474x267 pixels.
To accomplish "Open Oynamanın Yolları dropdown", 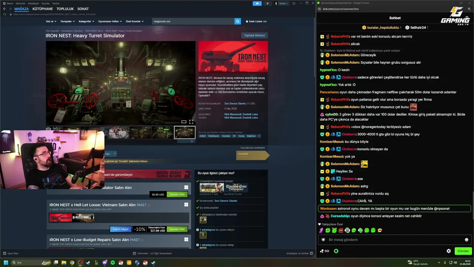I will (110, 22).
